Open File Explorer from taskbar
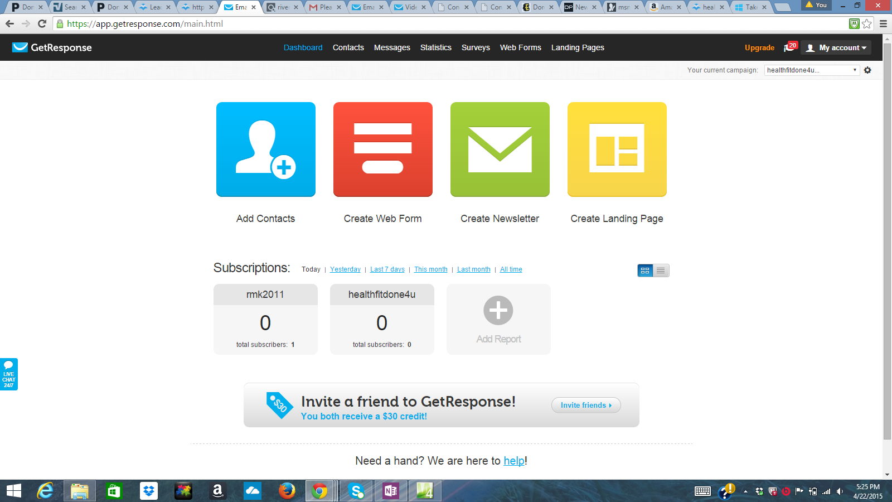Image resolution: width=892 pixels, height=502 pixels. click(x=80, y=491)
